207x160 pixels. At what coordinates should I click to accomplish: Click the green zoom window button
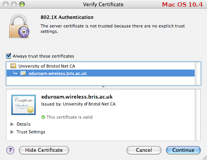tap(22, 4)
